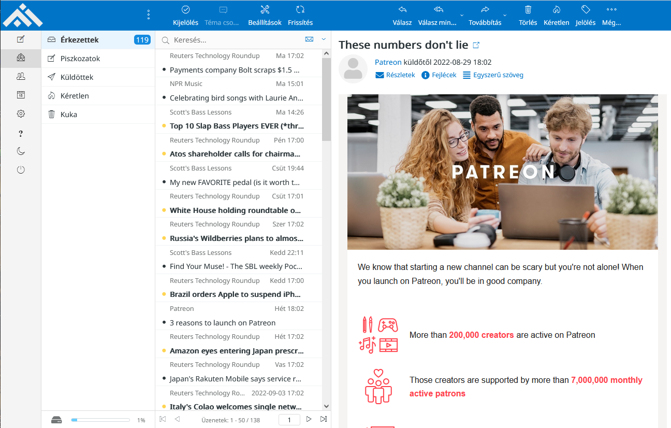Screen dimensions: 671x428
Task: Open '3 reasons to launch on Patreon' message
Action: click(239, 316)
